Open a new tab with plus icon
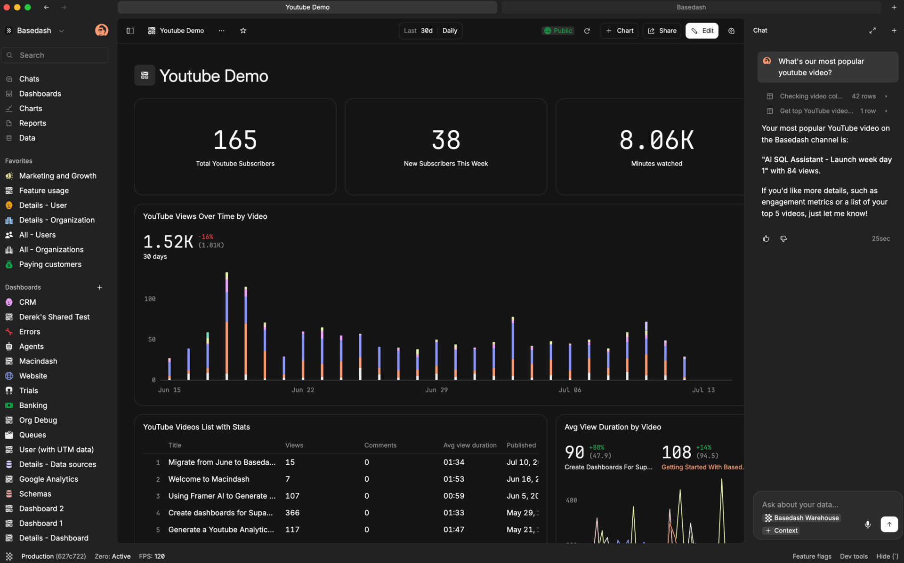 coord(894,7)
